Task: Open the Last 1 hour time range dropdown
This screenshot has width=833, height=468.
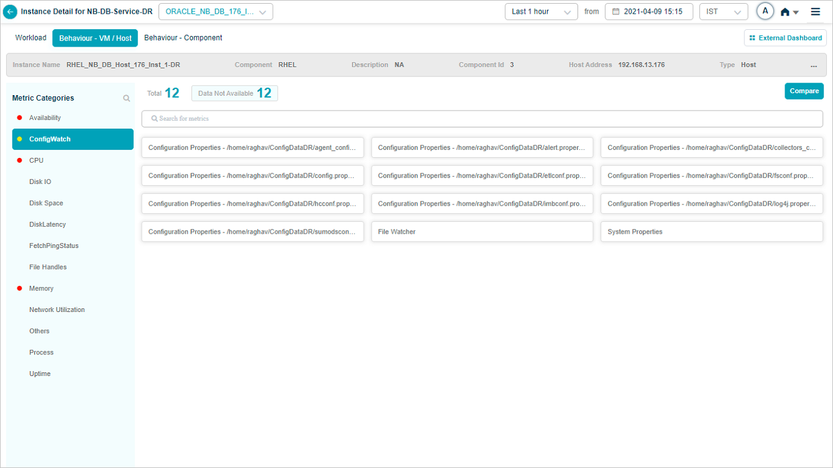Action: tap(541, 12)
